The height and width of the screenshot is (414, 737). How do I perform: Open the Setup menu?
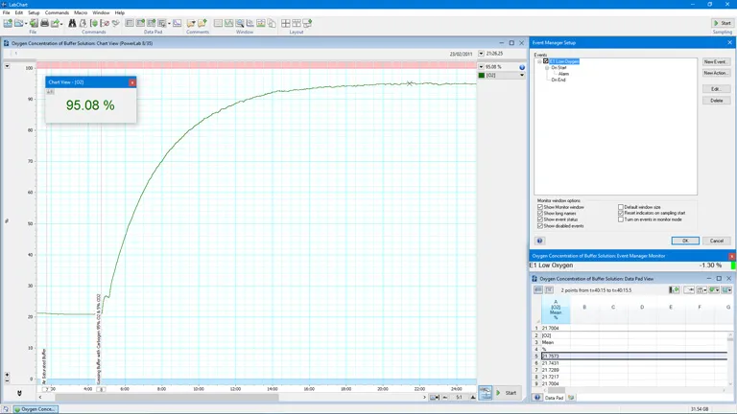(34, 12)
